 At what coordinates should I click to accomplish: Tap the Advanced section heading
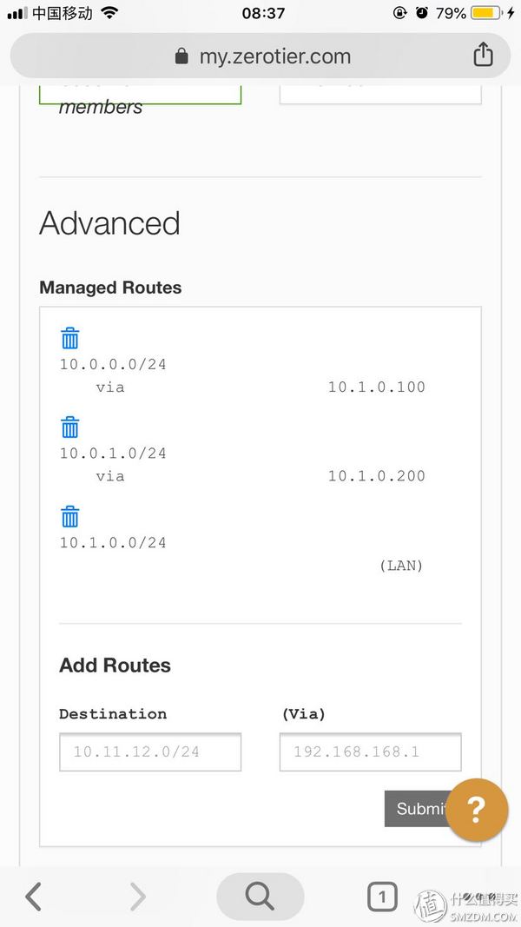point(110,223)
